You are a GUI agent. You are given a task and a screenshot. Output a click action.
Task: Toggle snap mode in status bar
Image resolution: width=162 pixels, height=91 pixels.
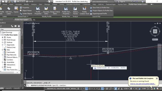[x=81, y=88]
